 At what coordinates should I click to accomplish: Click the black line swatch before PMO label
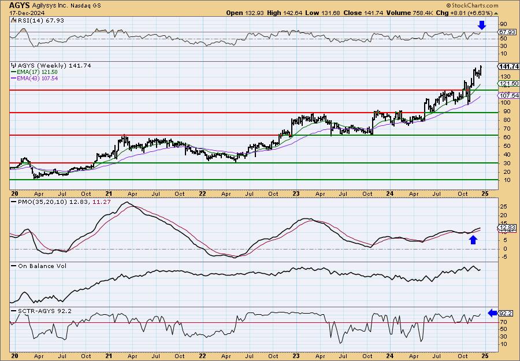(14, 202)
